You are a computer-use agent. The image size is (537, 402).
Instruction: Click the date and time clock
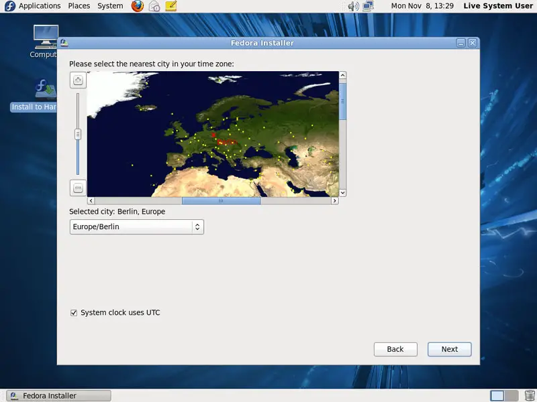coord(422,6)
